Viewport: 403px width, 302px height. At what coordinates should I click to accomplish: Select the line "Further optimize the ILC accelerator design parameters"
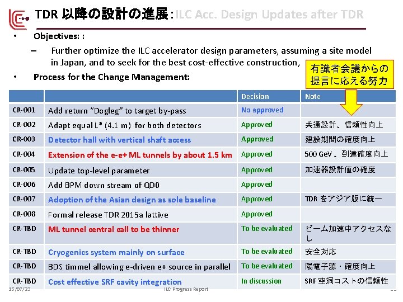165,51
